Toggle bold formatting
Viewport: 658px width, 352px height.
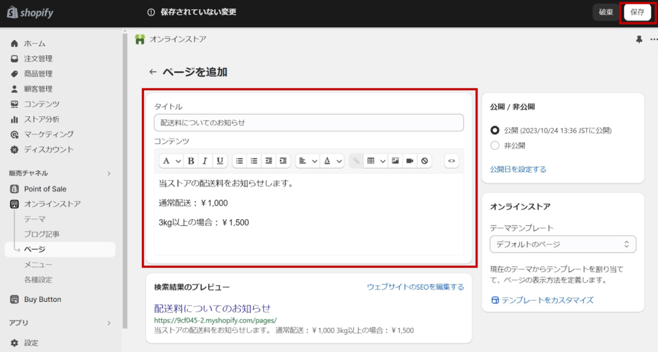tap(190, 161)
